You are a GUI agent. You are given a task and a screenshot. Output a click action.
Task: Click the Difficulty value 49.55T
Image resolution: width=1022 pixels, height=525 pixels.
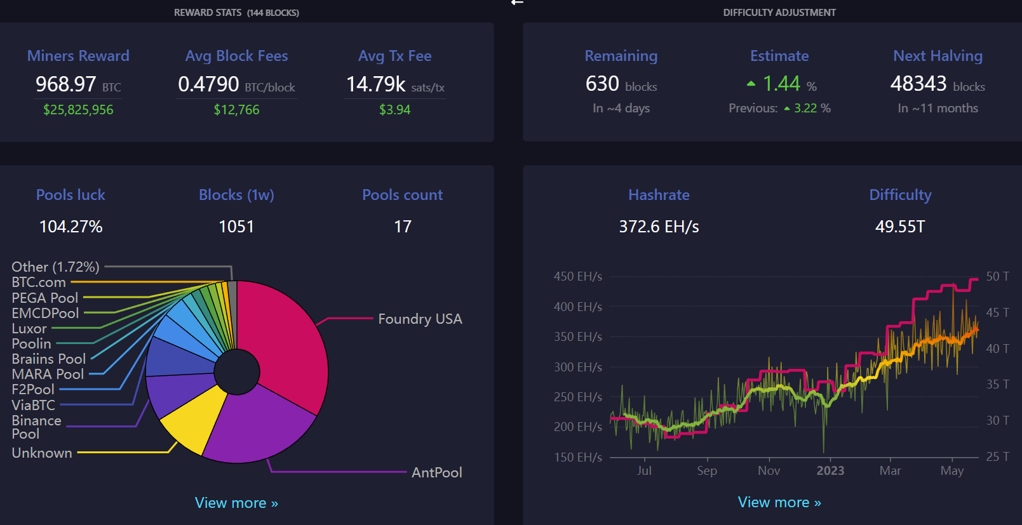point(899,227)
